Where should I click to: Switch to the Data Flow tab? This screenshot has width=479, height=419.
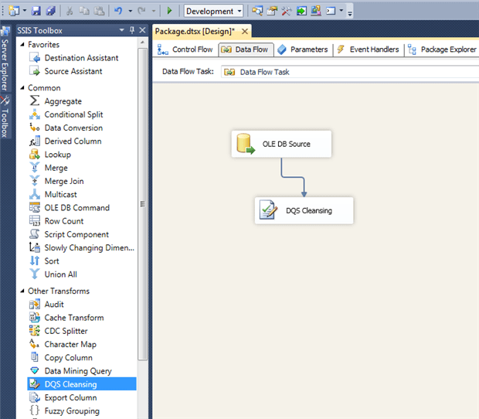(x=246, y=49)
